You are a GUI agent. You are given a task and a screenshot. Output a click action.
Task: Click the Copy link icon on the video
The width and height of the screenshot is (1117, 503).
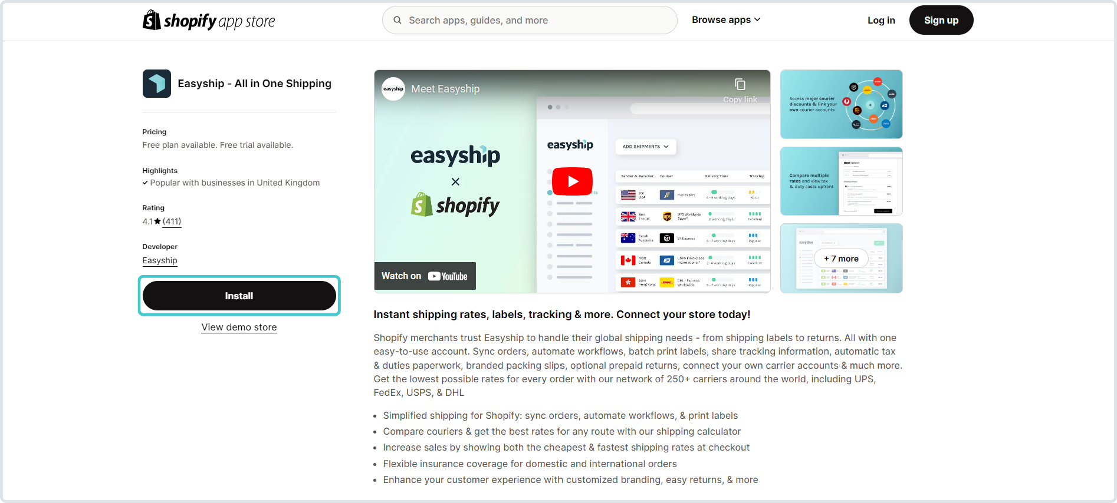(740, 84)
